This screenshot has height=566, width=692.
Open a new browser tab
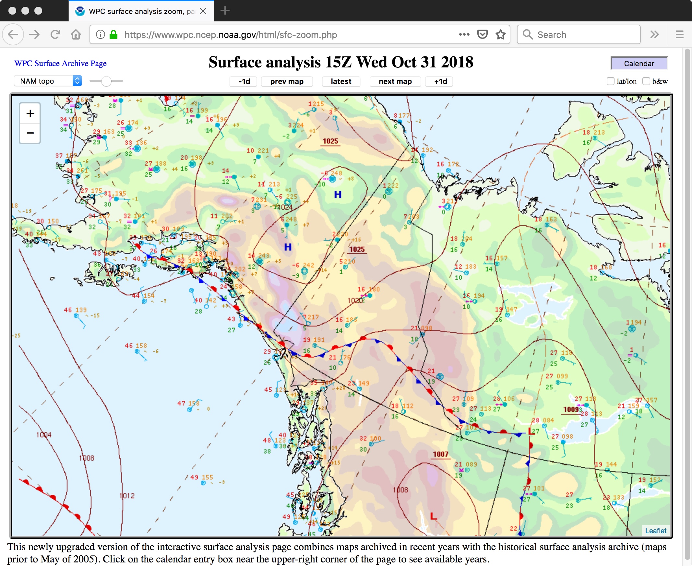[225, 11]
